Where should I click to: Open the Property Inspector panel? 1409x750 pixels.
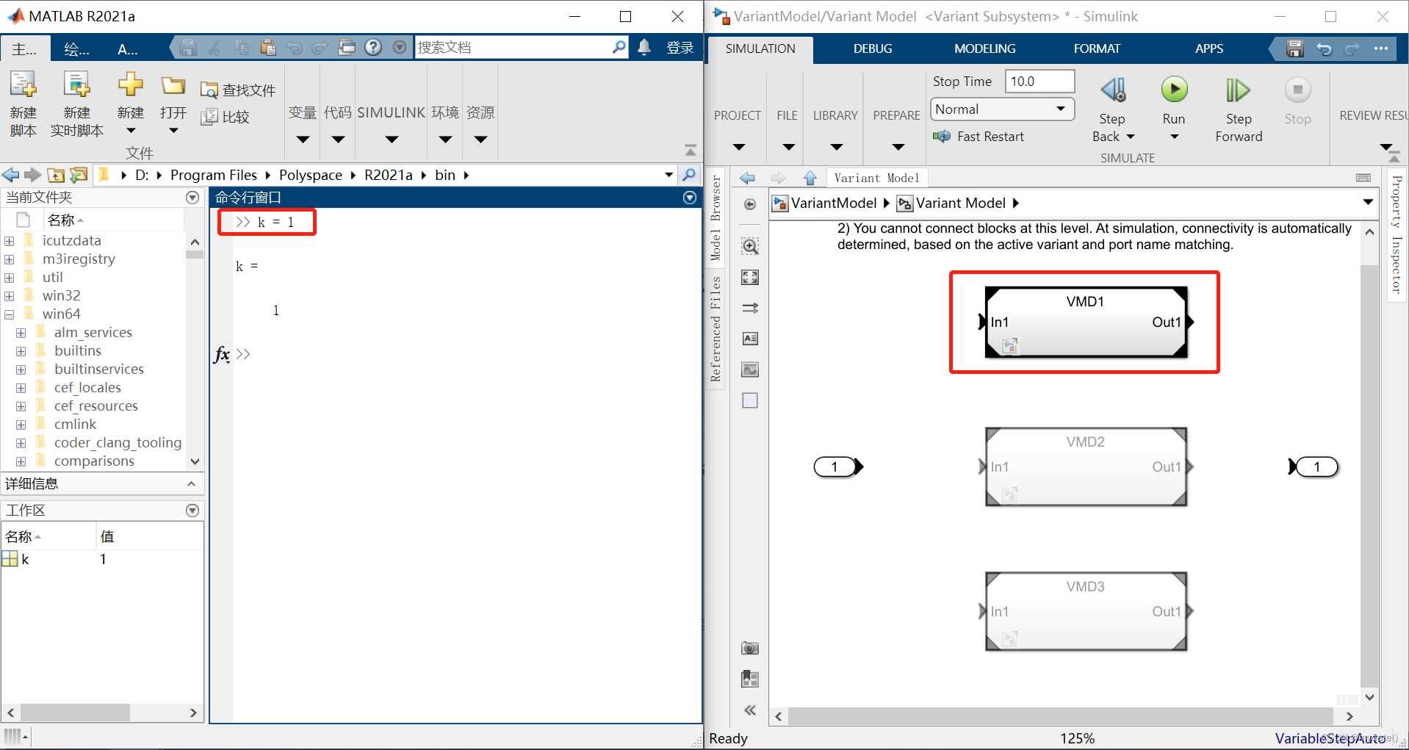click(x=1395, y=235)
